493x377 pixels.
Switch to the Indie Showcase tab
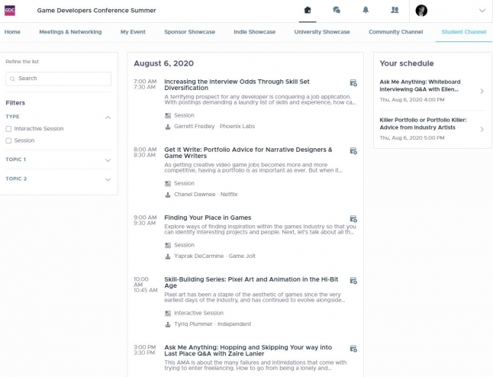pyautogui.click(x=254, y=32)
